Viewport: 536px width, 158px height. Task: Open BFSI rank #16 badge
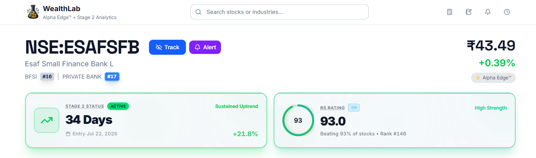[x=47, y=77]
